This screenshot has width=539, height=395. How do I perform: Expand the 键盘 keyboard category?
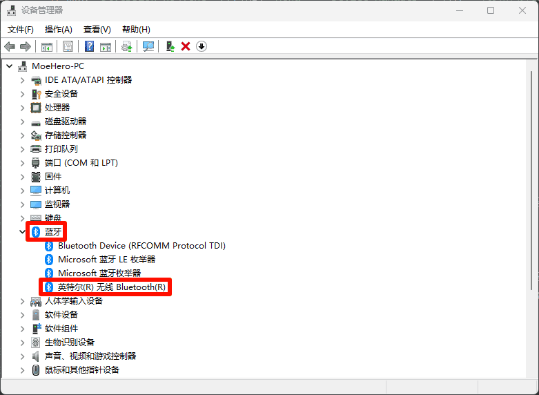coord(22,218)
